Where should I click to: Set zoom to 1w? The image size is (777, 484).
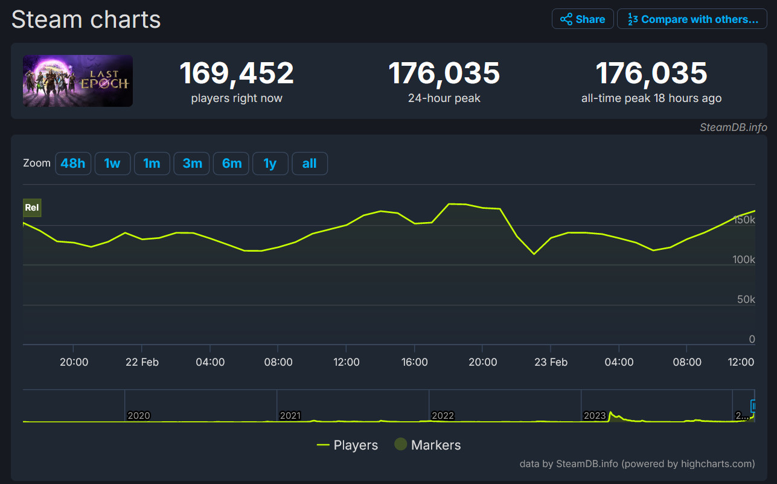[112, 164]
